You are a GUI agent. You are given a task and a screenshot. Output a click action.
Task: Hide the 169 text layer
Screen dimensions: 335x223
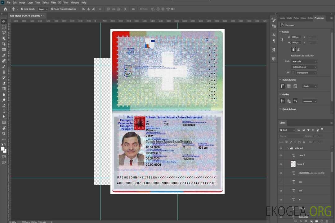tap(281, 191)
